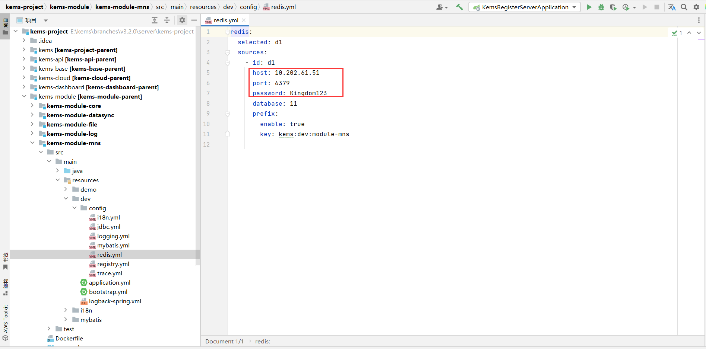The height and width of the screenshot is (349, 706).
Task: Click line number 8 in gutter
Action: tap(208, 103)
